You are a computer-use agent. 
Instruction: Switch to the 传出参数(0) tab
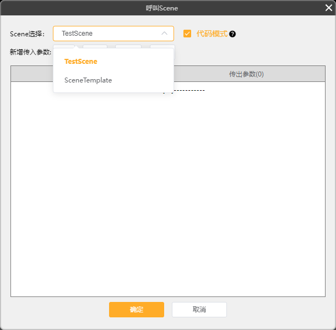246,74
